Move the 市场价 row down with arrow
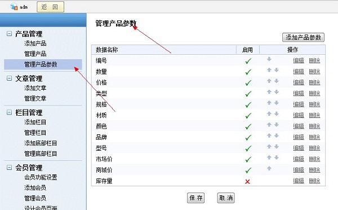This screenshot has width=338, height=210. click(277, 158)
